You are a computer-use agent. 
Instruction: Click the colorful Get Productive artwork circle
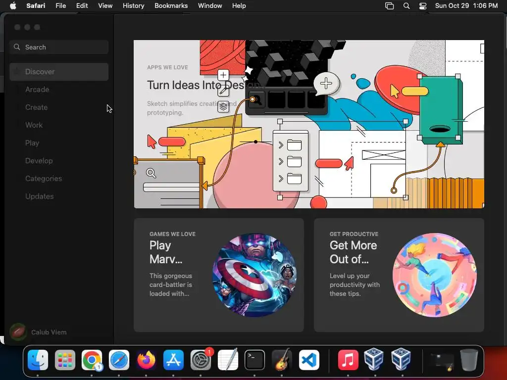[x=435, y=275]
